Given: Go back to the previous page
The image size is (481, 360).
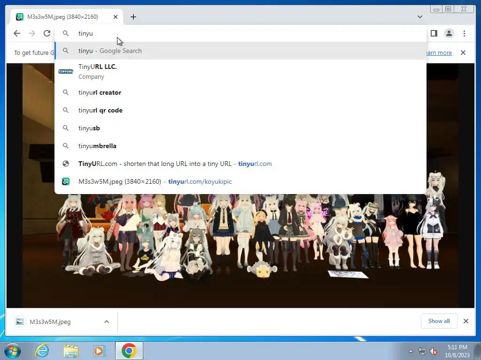Looking at the screenshot, I should [x=17, y=33].
